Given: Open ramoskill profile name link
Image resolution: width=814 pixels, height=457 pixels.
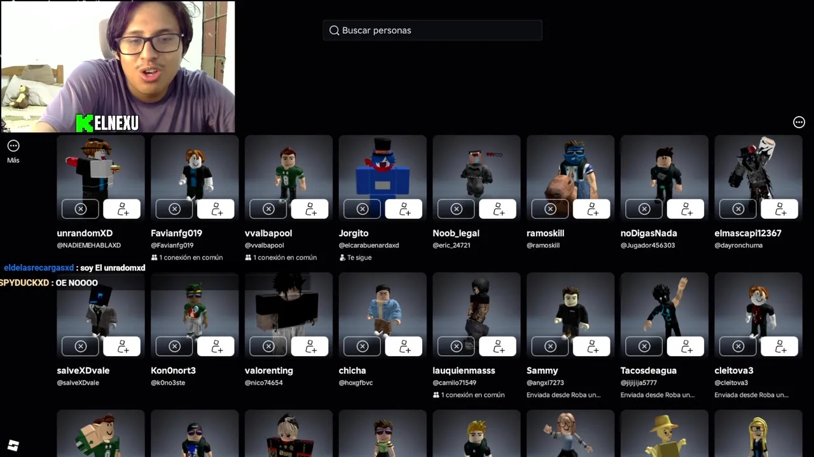Looking at the screenshot, I should pyautogui.click(x=545, y=233).
